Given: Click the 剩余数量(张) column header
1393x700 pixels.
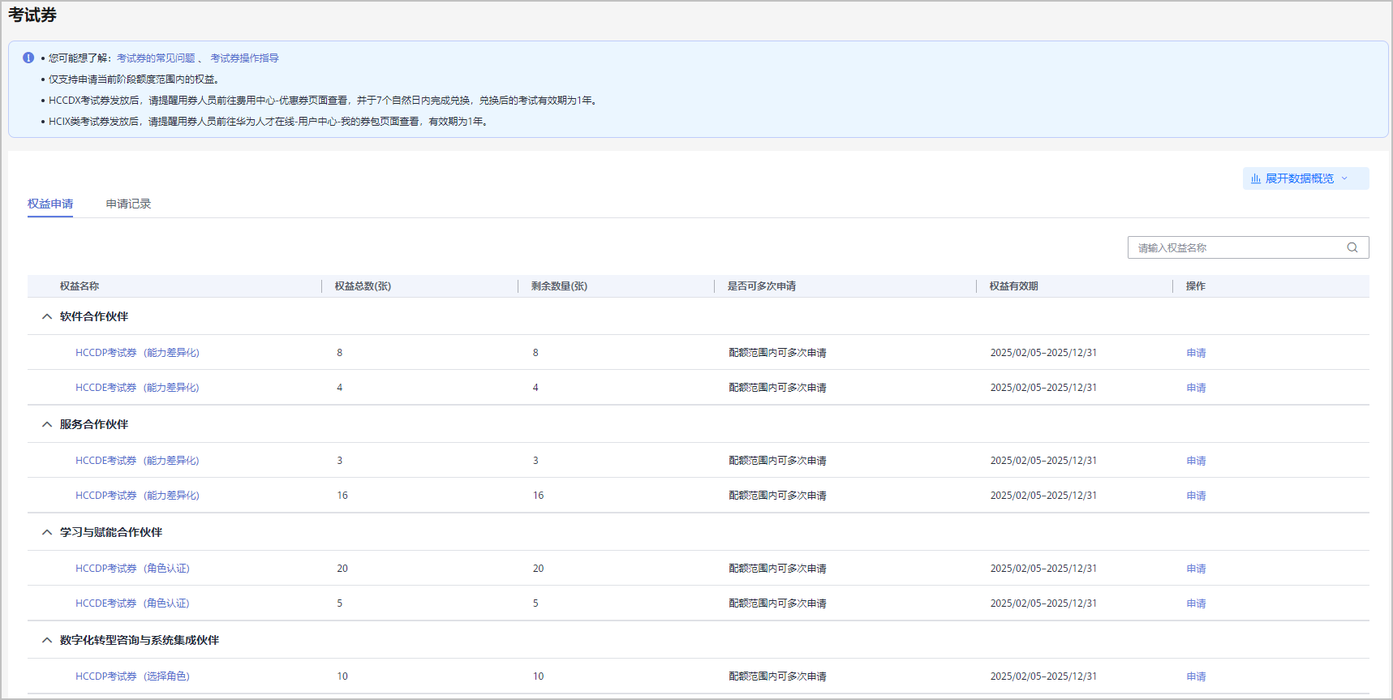Looking at the screenshot, I should tap(559, 286).
